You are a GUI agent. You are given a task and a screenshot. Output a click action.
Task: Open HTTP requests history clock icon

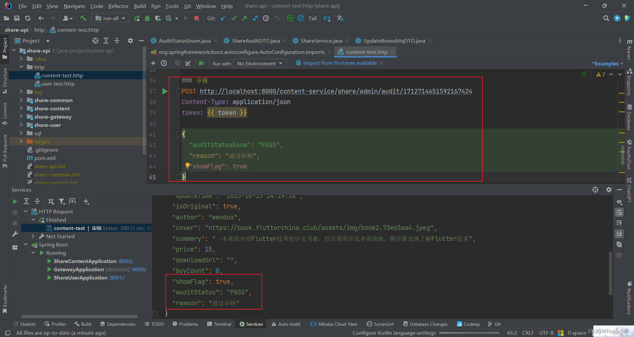click(164, 63)
